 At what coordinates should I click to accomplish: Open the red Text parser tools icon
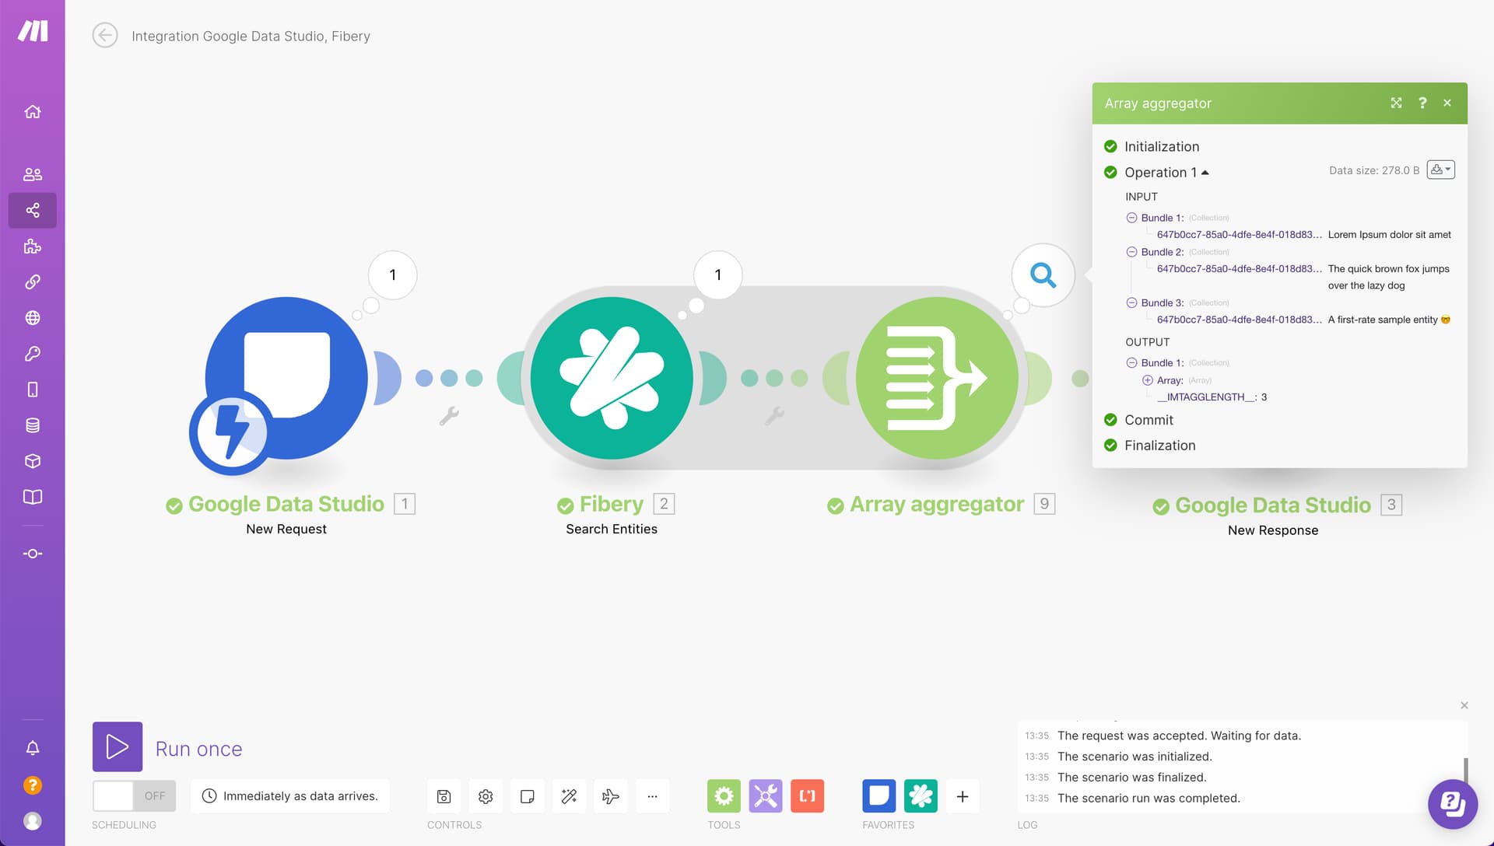(808, 796)
